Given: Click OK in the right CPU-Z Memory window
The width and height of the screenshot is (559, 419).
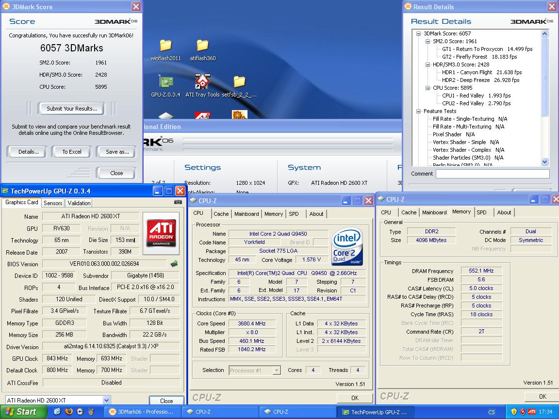Looking at the screenshot, I should [x=542, y=396].
